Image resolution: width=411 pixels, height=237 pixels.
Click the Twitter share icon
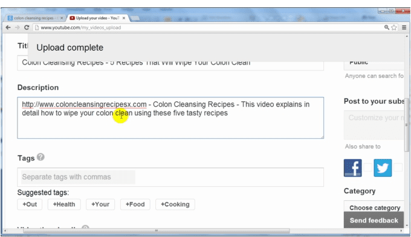tap(383, 168)
